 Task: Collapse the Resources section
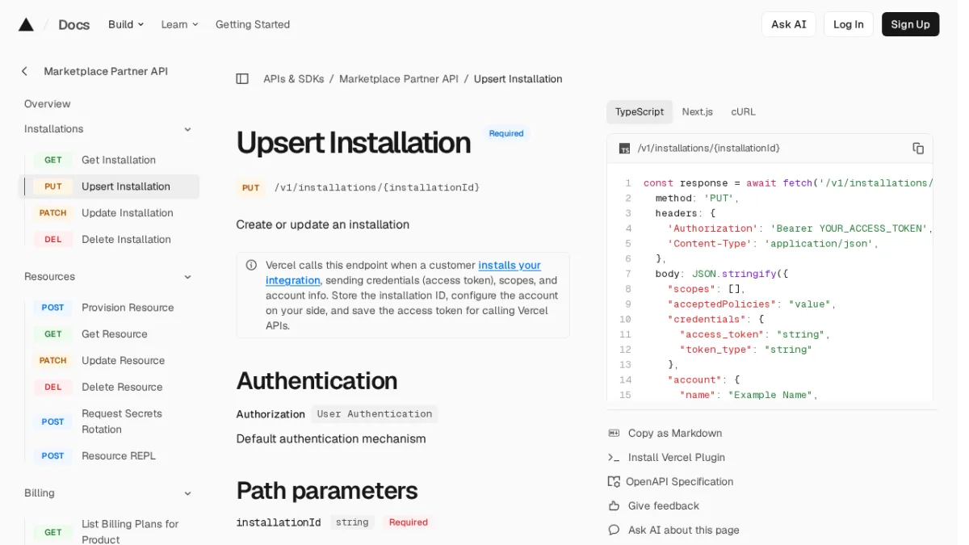click(187, 277)
